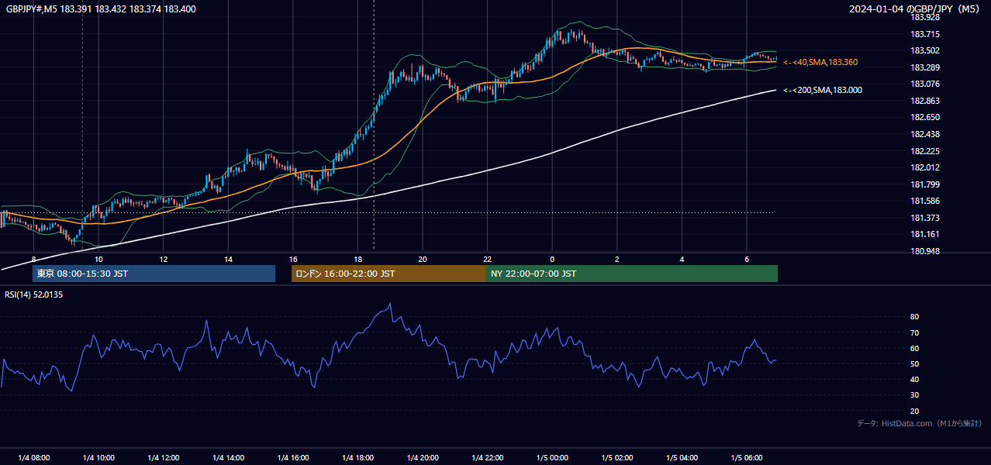Image resolution: width=991 pixels, height=465 pixels.
Task: Click hour tick '14' under the price chart
Action: coord(228,259)
